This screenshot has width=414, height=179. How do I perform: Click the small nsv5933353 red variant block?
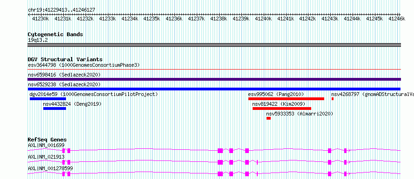pos(268,118)
